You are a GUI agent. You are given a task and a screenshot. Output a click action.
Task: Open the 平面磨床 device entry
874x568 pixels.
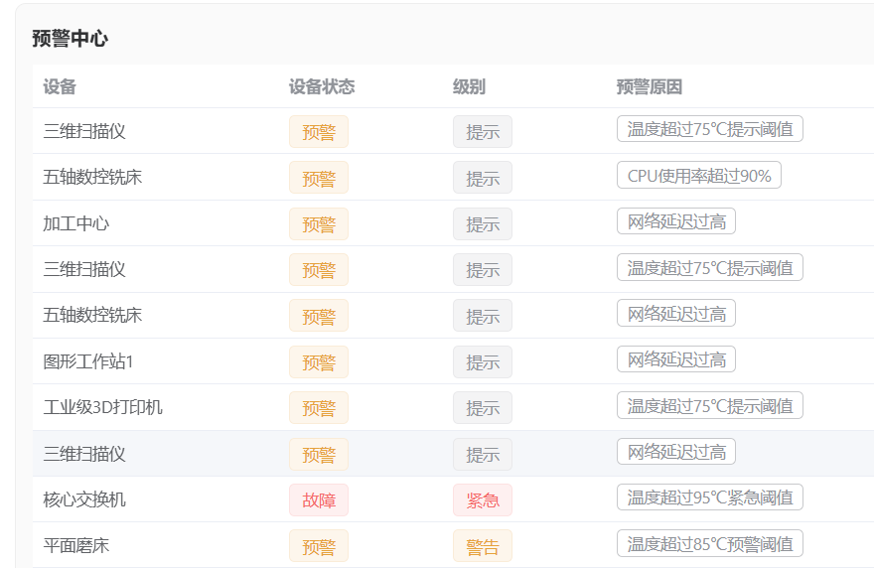[x=76, y=545]
